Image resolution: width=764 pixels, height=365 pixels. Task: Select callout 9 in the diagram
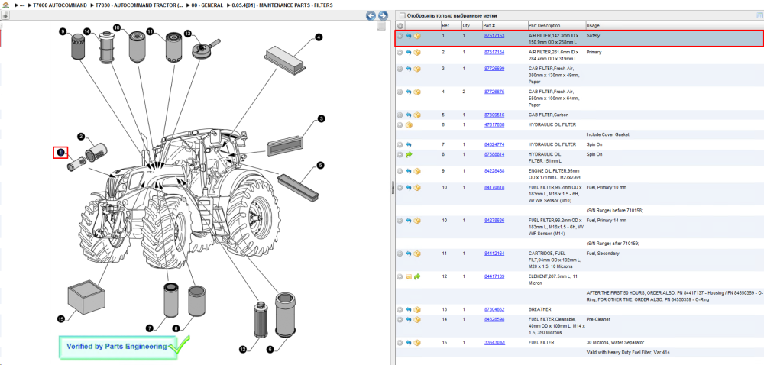(63, 31)
